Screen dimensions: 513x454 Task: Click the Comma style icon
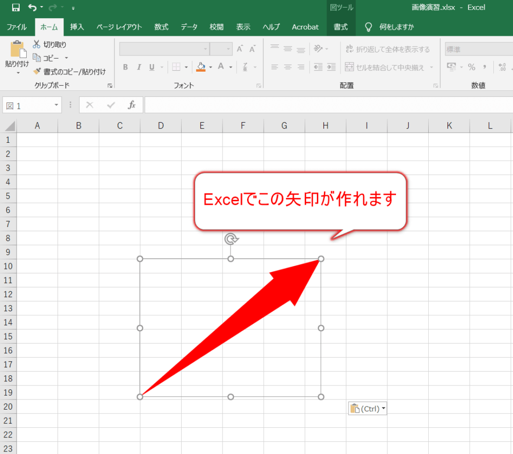pos(485,67)
